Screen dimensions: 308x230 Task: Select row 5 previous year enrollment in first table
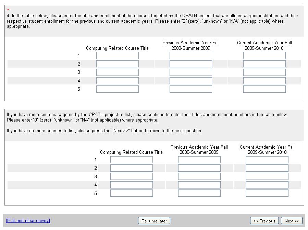pos(190,89)
